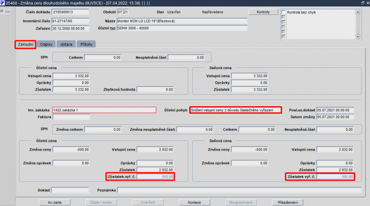Click the Celkem field in the top DPH row
This screenshot has width=370, height=206.
click(103, 58)
